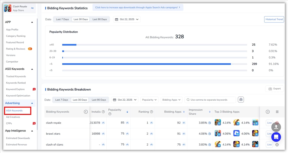
Task: Select Last 90 Days in Statistics section
Action: pyautogui.click(x=100, y=19)
